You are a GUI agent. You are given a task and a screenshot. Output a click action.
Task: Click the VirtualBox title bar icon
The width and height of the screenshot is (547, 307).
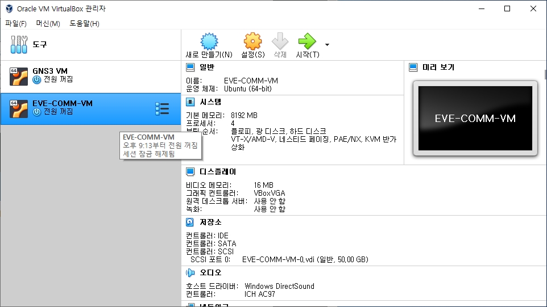point(9,9)
